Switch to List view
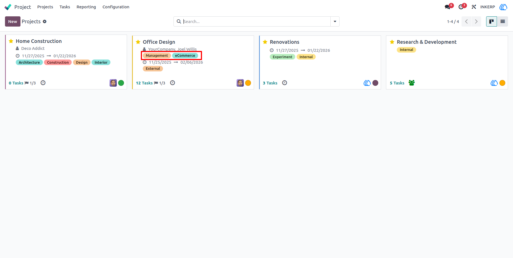 (x=502, y=22)
